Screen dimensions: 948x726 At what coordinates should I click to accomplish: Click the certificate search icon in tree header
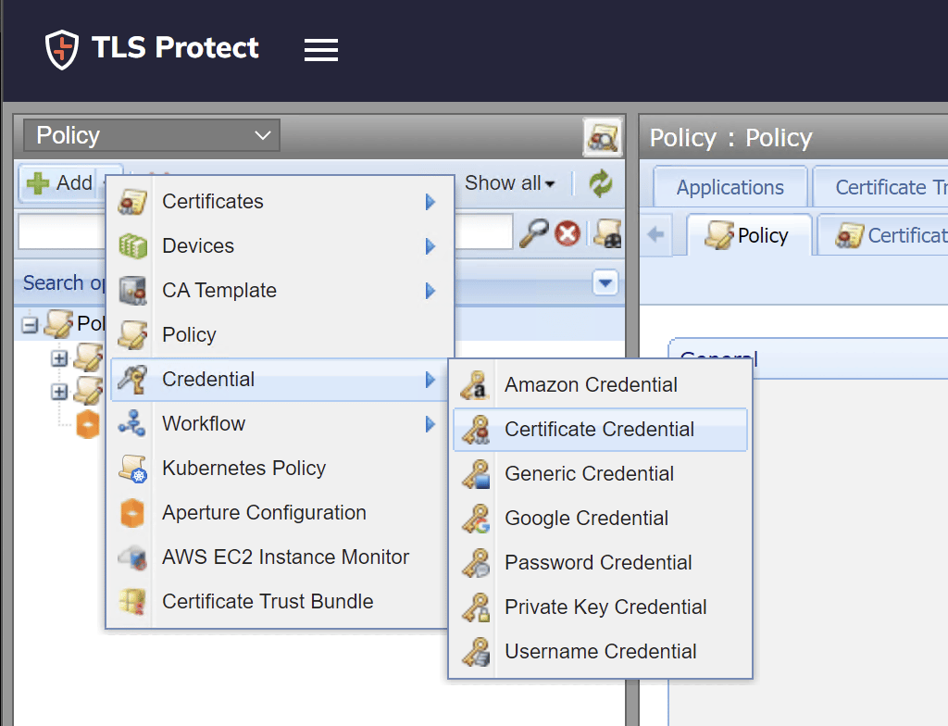[x=602, y=137]
